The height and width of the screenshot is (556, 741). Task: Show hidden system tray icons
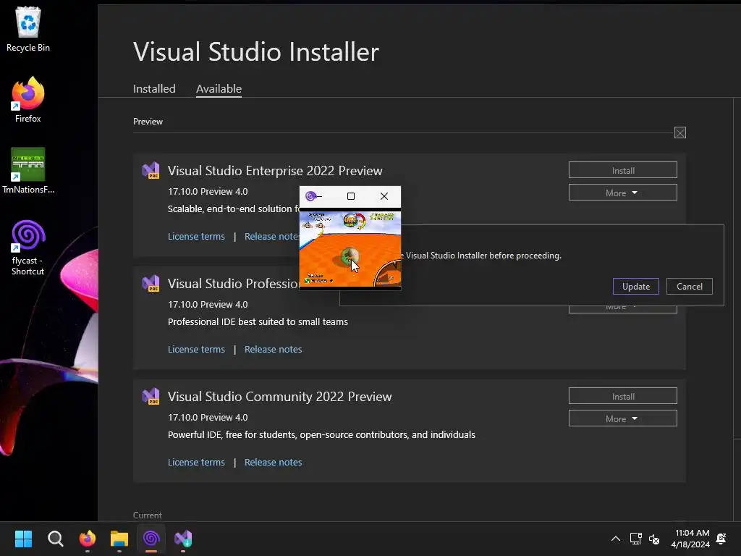point(616,539)
